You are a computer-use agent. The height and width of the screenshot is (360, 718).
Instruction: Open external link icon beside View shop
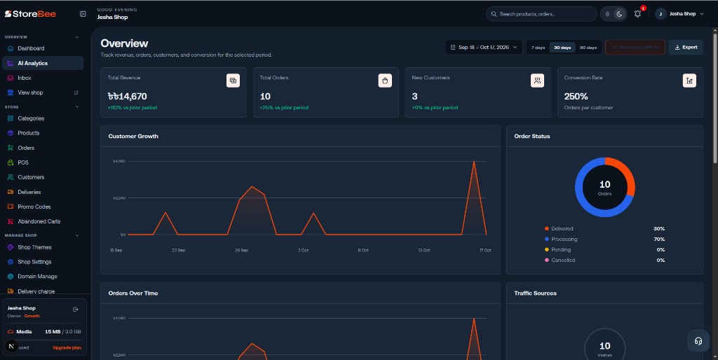click(x=76, y=92)
